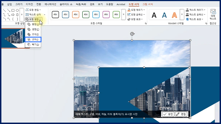Screen dimensions: 221x124
Task: Select the curve shape
Action: pos(9,19)
